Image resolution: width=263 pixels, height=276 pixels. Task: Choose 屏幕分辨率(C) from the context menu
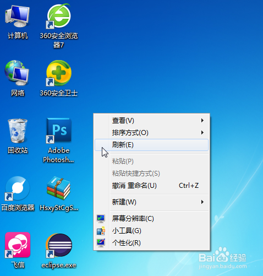151,219
